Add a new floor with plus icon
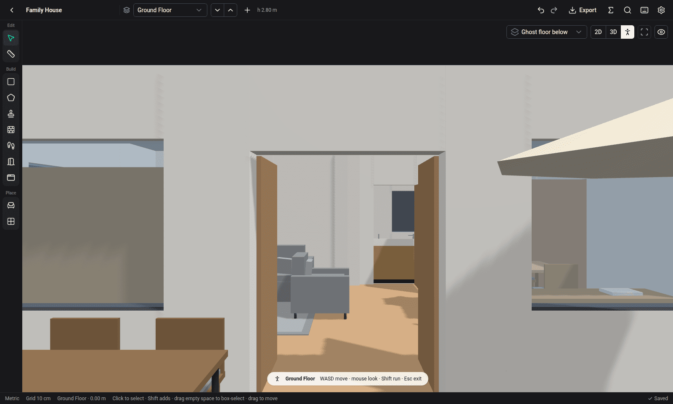673x404 pixels. pyautogui.click(x=247, y=10)
